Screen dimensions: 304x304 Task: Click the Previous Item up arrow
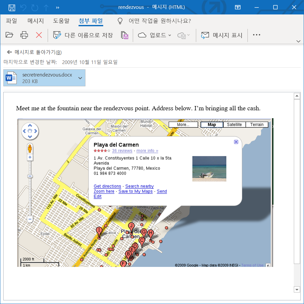[46, 8]
